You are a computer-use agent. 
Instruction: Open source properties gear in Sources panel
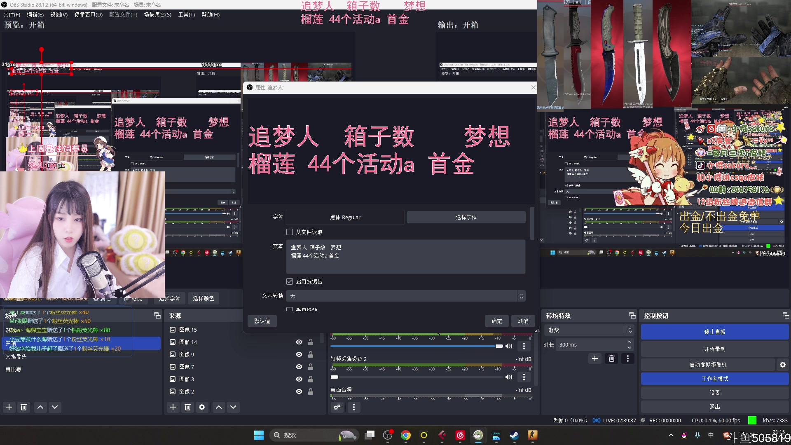coord(202,407)
